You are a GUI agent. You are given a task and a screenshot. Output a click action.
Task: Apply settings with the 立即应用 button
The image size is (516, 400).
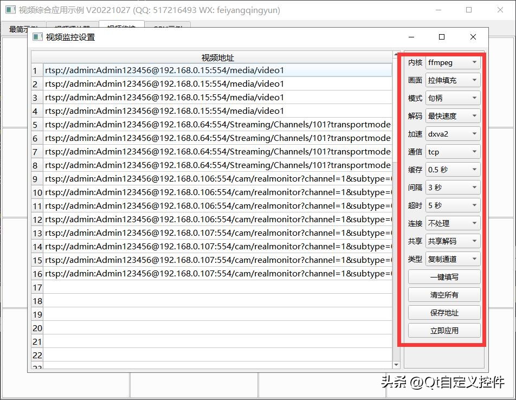pyautogui.click(x=443, y=330)
